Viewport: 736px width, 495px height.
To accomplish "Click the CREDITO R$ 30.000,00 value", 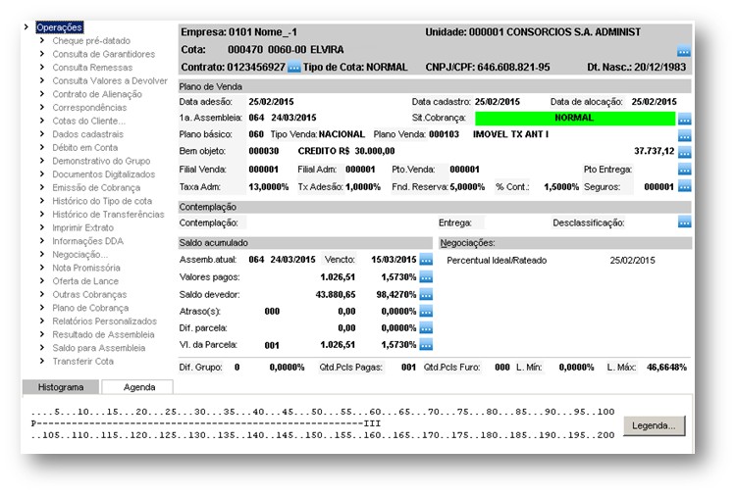I will (x=346, y=151).
